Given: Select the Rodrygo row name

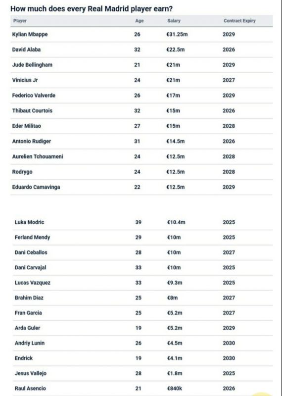Looking at the screenshot, I should tap(22, 172).
